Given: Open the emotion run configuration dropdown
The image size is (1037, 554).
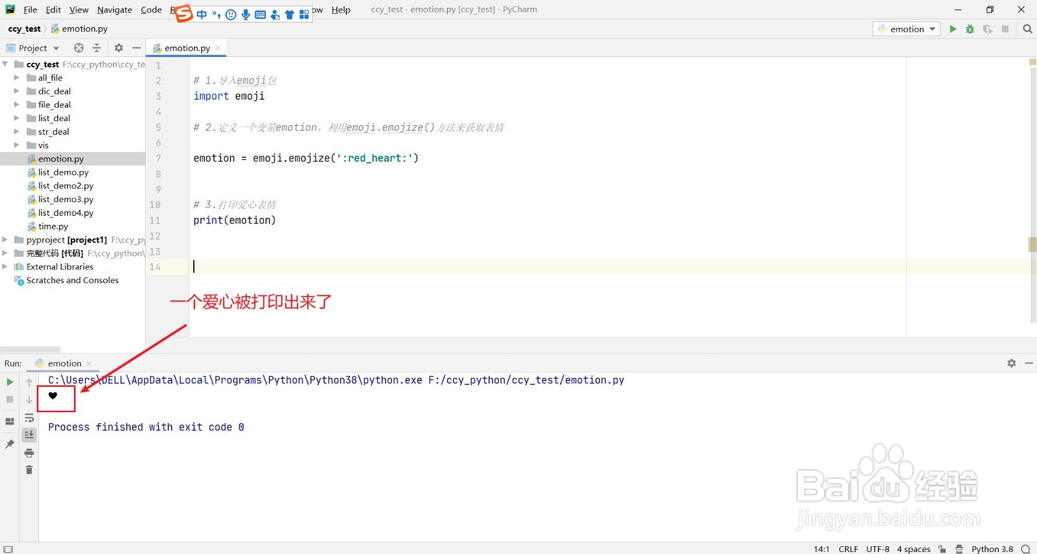Looking at the screenshot, I should click(906, 29).
